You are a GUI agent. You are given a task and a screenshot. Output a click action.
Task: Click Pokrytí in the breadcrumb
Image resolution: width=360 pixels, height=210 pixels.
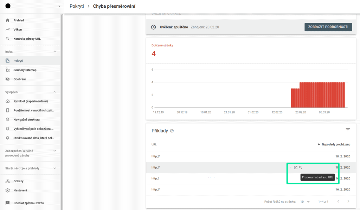coord(77,6)
